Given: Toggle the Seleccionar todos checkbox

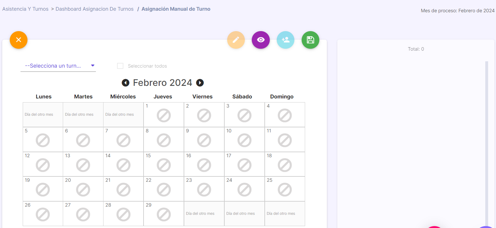Looking at the screenshot, I should [x=120, y=66].
